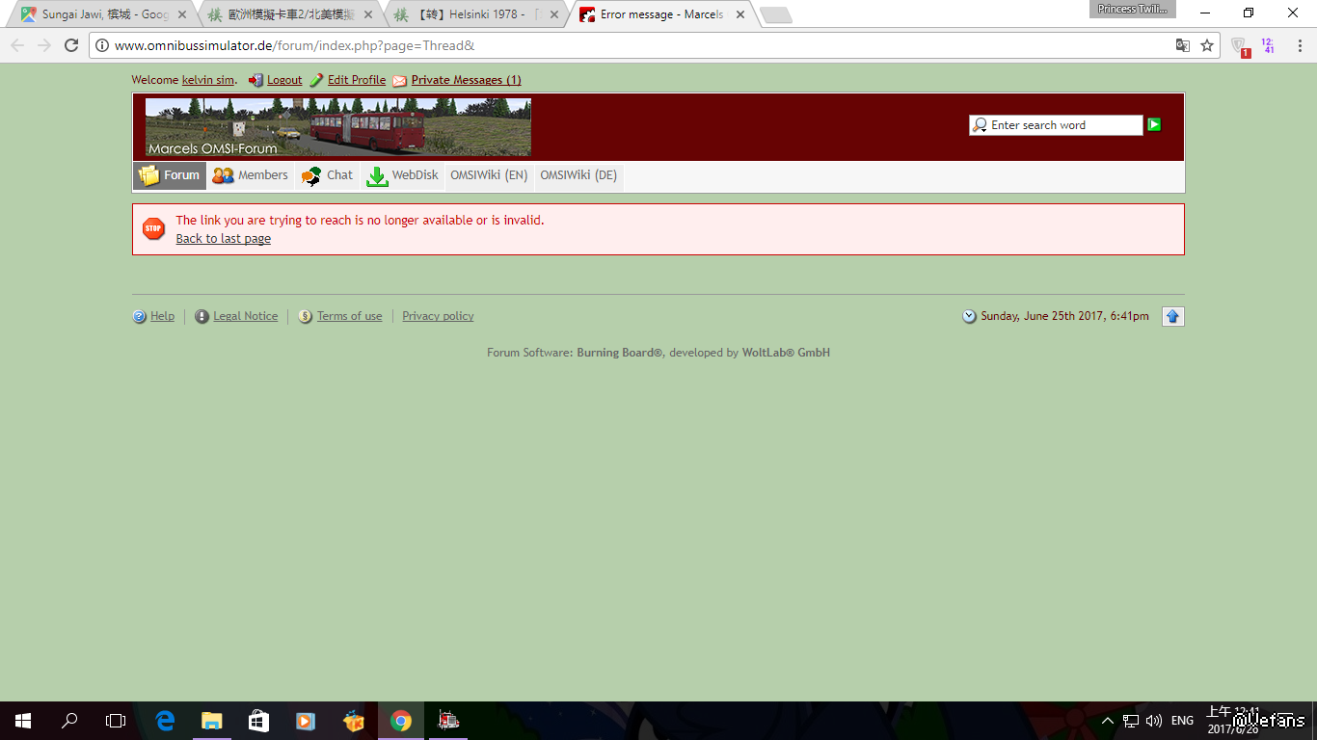
Task: Open Windows Store from taskbar
Action: (x=258, y=721)
